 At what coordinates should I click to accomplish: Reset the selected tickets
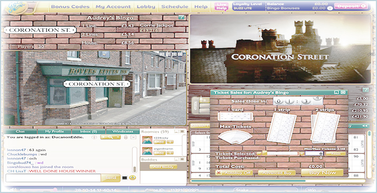335,153
